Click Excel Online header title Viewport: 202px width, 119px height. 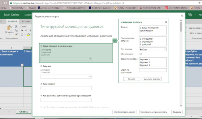pos(12,15)
